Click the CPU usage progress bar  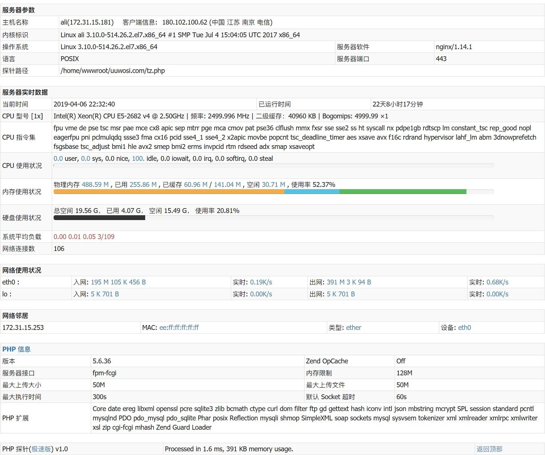coord(274,166)
